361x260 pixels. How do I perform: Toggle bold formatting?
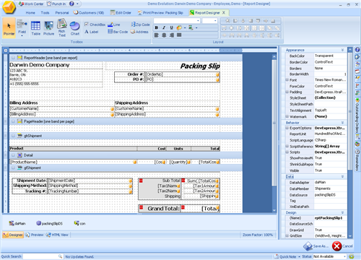click(x=157, y=27)
